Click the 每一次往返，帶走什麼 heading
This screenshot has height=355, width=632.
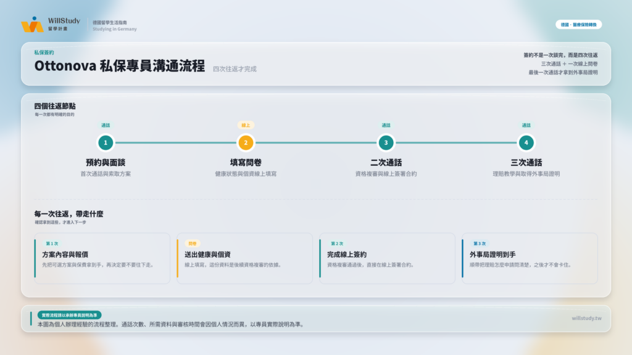click(x=69, y=214)
